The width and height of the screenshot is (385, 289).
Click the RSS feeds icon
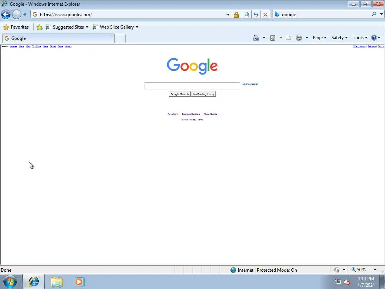(273, 38)
